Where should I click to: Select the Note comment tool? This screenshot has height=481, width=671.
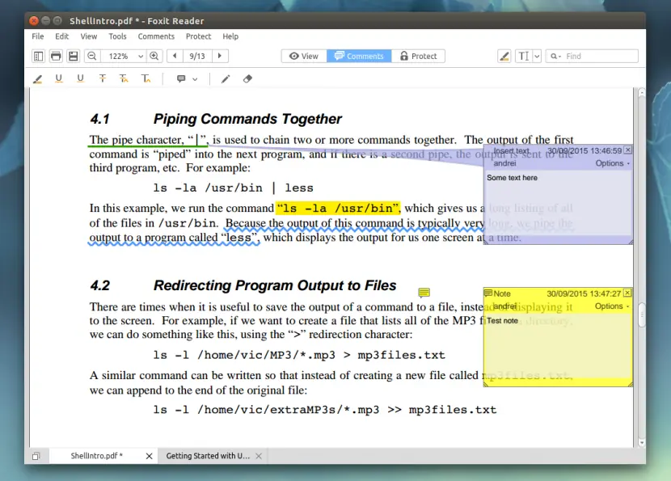pyautogui.click(x=181, y=78)
